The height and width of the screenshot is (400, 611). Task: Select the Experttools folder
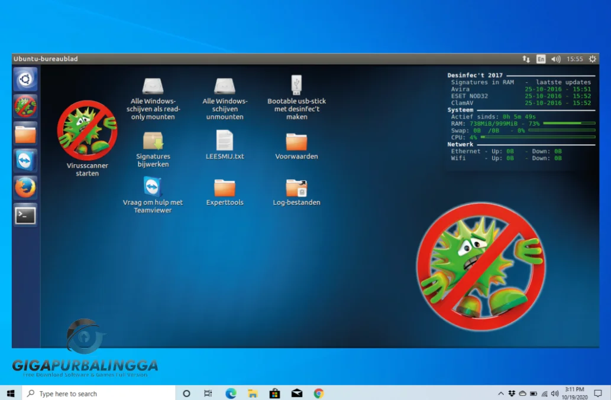[x=225, y=192]
